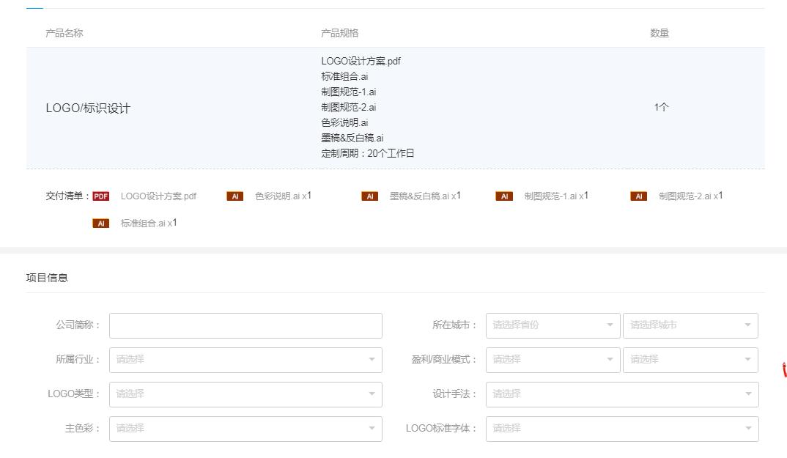Click the 项目信息 section heading

coord(47,278)
